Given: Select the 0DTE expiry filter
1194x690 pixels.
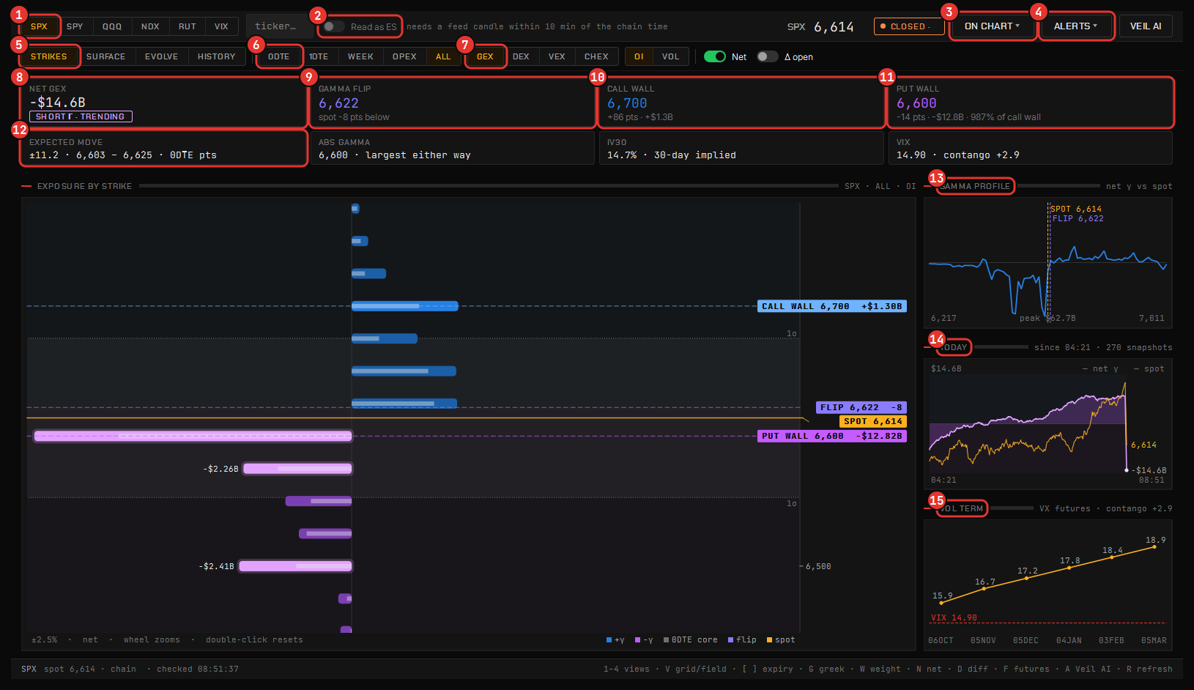Looking at the screenshot, I should pyautogui.click(x=278, y=56).
